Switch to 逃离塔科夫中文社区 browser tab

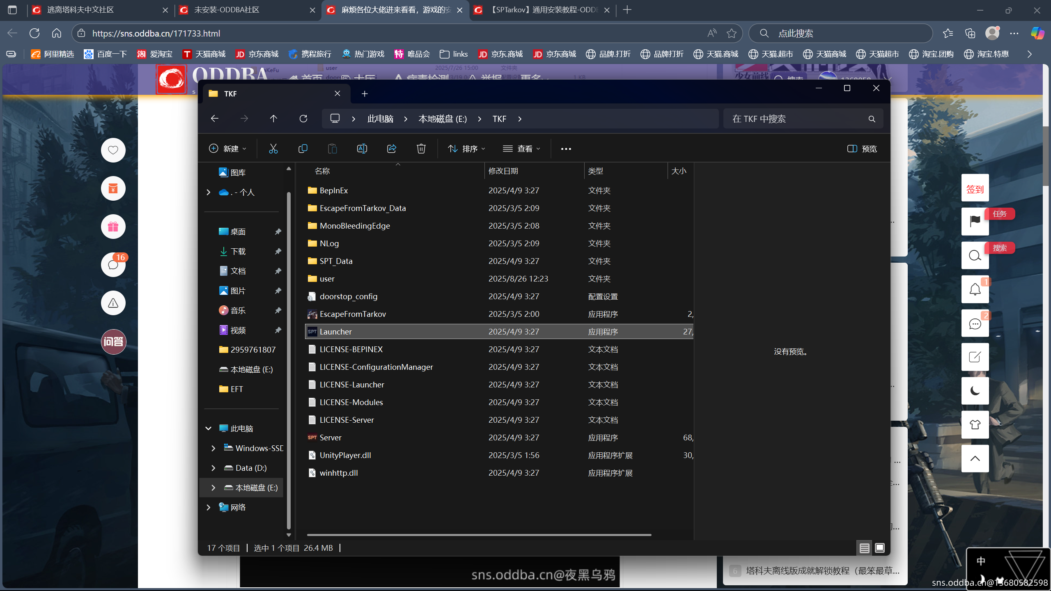[x=100, y=10]
